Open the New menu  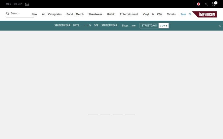click(34, 14)
